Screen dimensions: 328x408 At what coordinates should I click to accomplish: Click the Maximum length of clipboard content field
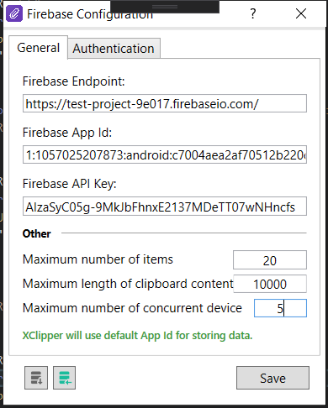point(270,284)
